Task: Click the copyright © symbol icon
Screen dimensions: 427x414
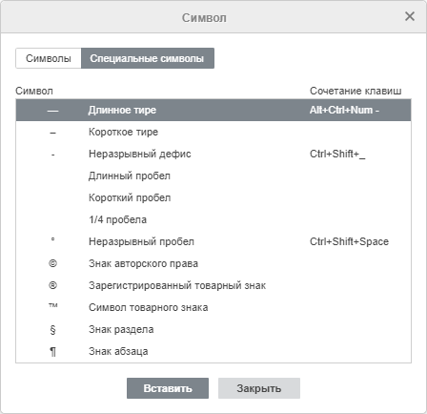Action: (53, 263)
